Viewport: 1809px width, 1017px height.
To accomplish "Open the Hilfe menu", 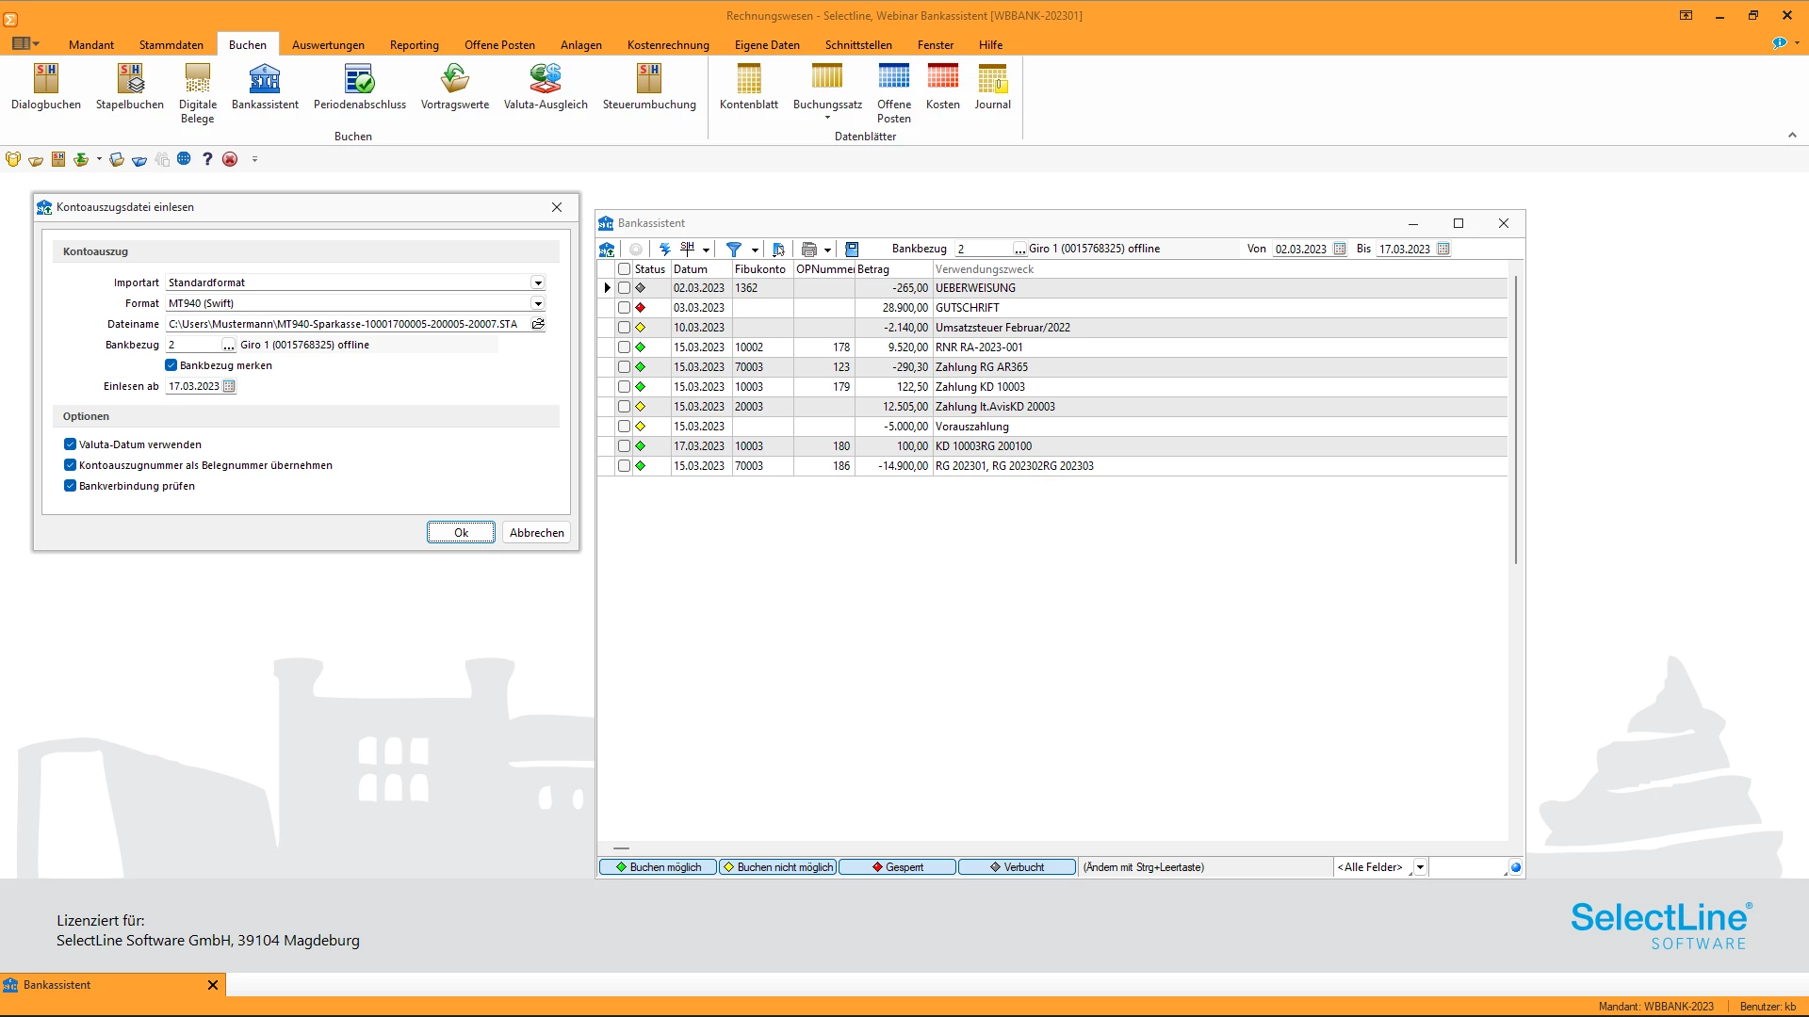I will pyautogui.click(x=990, y=45).
